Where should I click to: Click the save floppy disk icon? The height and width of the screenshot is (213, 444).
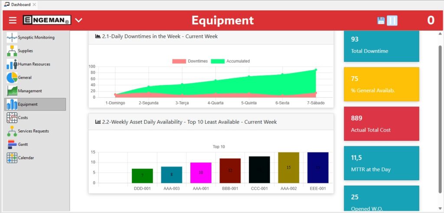click(x=381, y=21)
